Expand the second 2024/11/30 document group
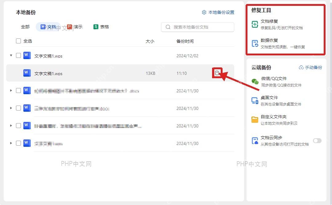 click(11, 108)
